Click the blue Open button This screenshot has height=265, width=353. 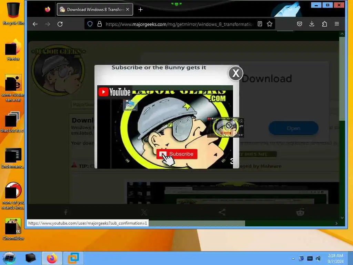click(293, 128)
